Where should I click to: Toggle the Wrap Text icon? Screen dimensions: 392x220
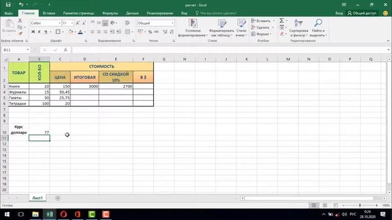[127, 23]
